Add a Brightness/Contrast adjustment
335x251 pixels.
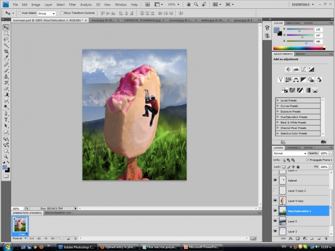pyautogui.click(x=288, y=69)
